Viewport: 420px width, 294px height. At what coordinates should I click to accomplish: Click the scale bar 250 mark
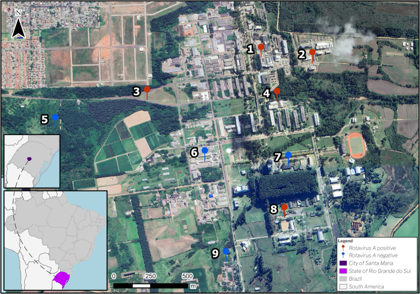pos(150,276)
